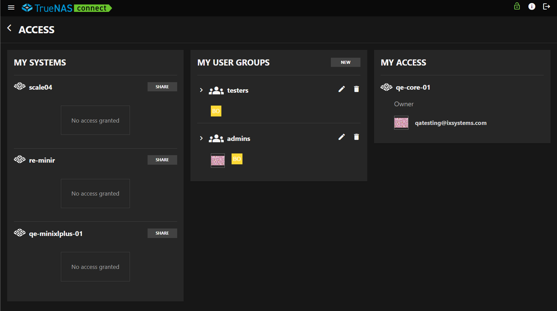This screenshot has height=311, width=557.
Task: Go back using the arrow beside ACCESS
Action: coord(10,28)
